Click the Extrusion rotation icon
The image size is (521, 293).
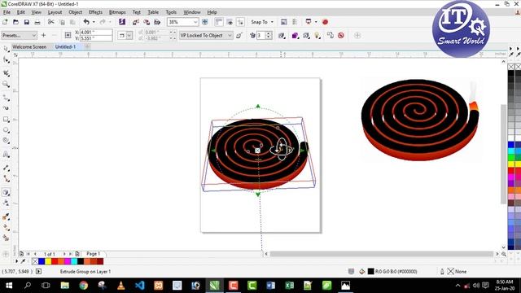click(x=282, y=35)
